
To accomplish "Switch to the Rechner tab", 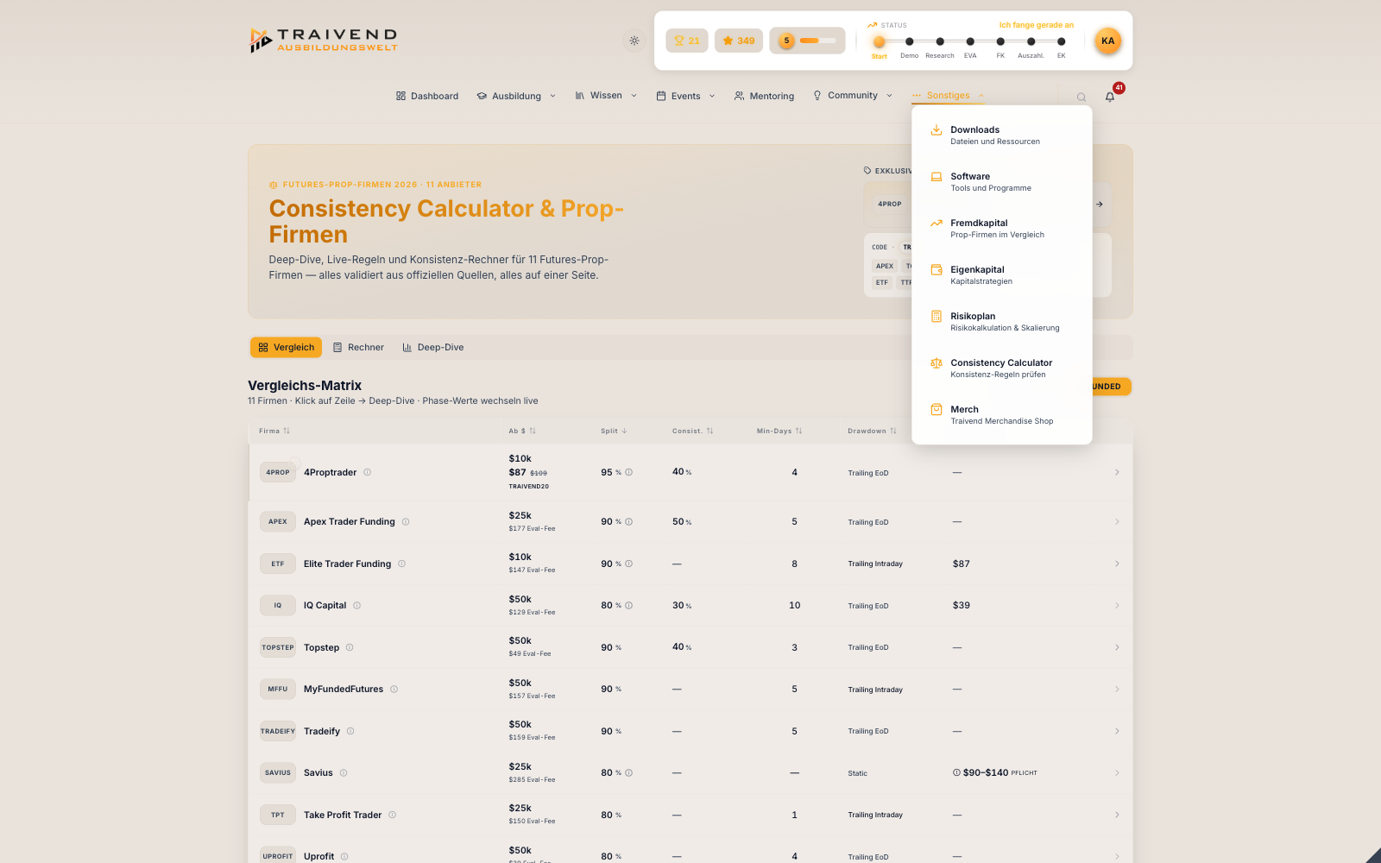I will (358, 347).
